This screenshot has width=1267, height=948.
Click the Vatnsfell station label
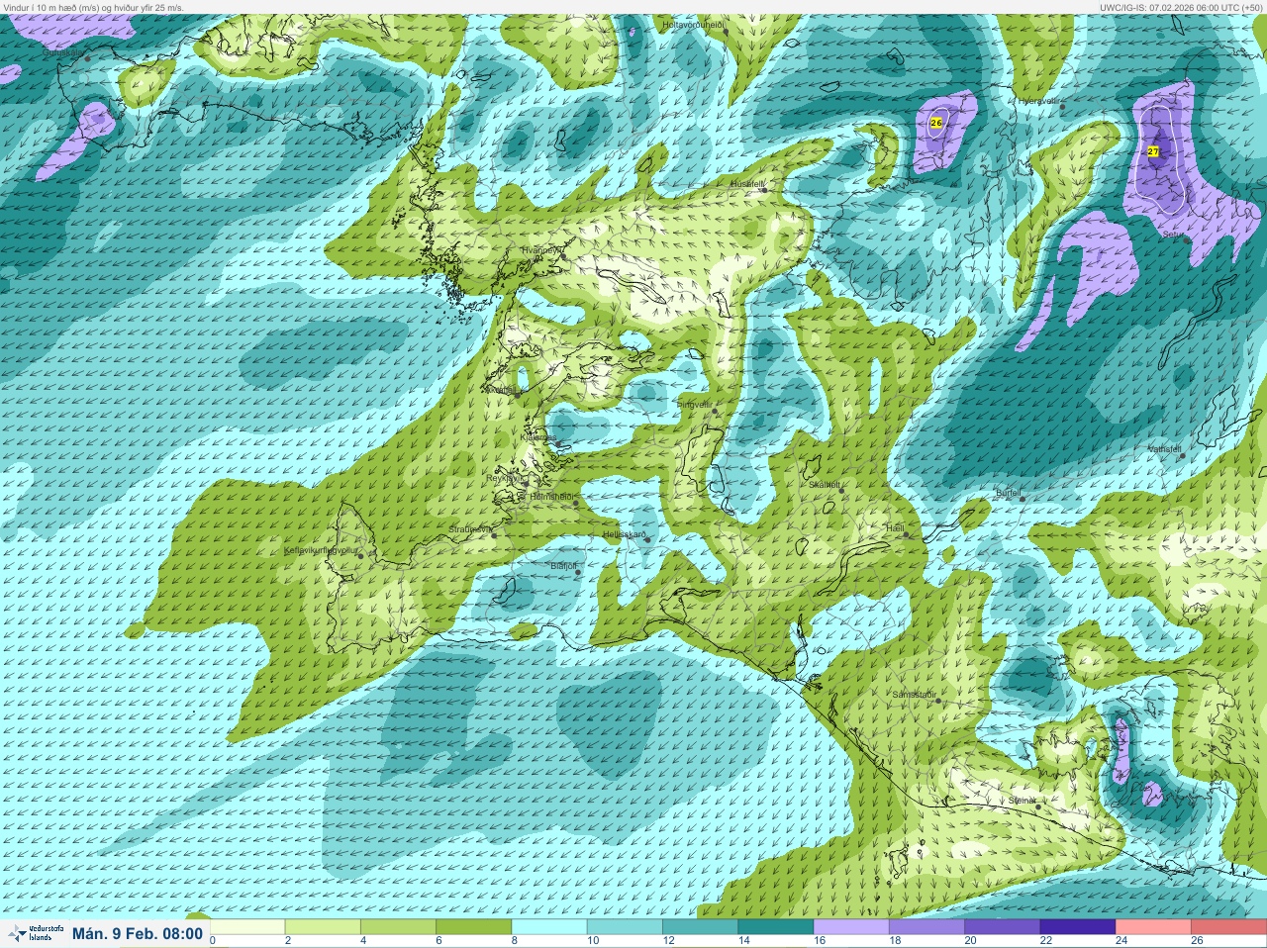click(1165, 448)
